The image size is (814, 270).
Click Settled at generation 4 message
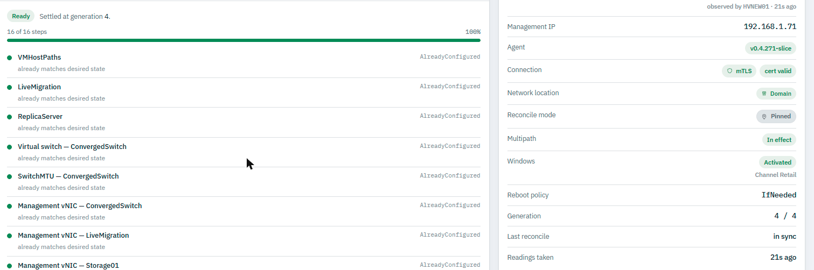coord(75,16)
